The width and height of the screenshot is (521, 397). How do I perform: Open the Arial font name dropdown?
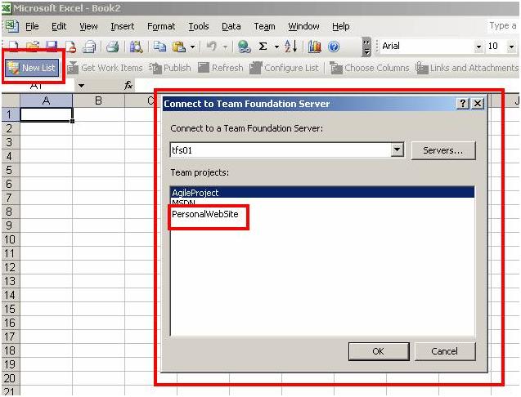point(478,47)
